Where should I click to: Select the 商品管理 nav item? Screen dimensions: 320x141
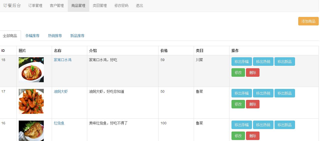(x=78, y=5)
